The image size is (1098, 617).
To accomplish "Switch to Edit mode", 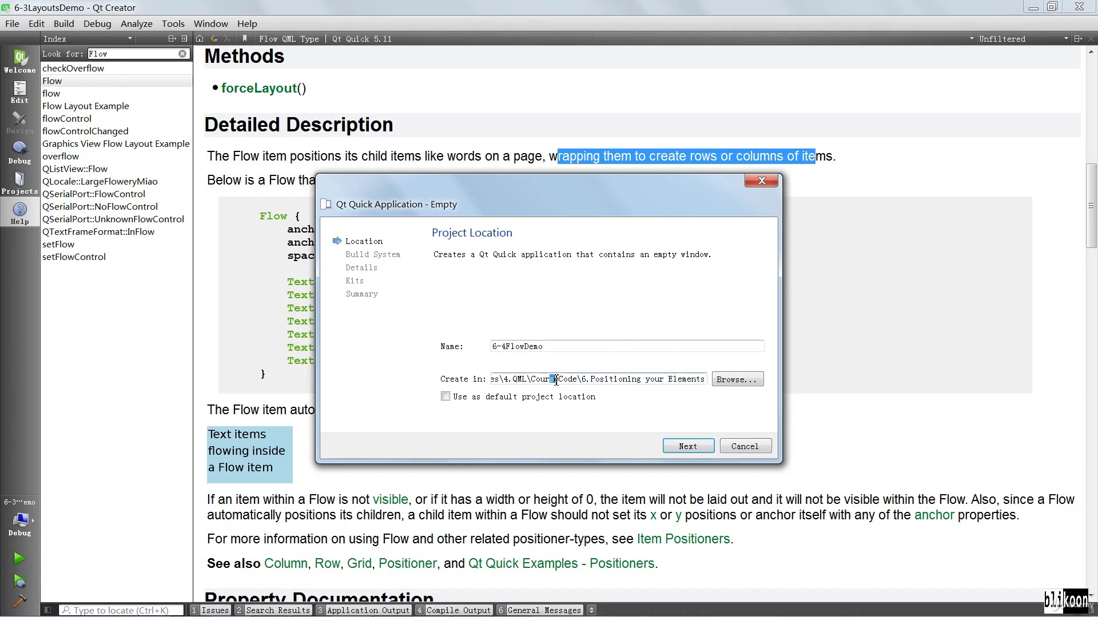I will (20, 92).
